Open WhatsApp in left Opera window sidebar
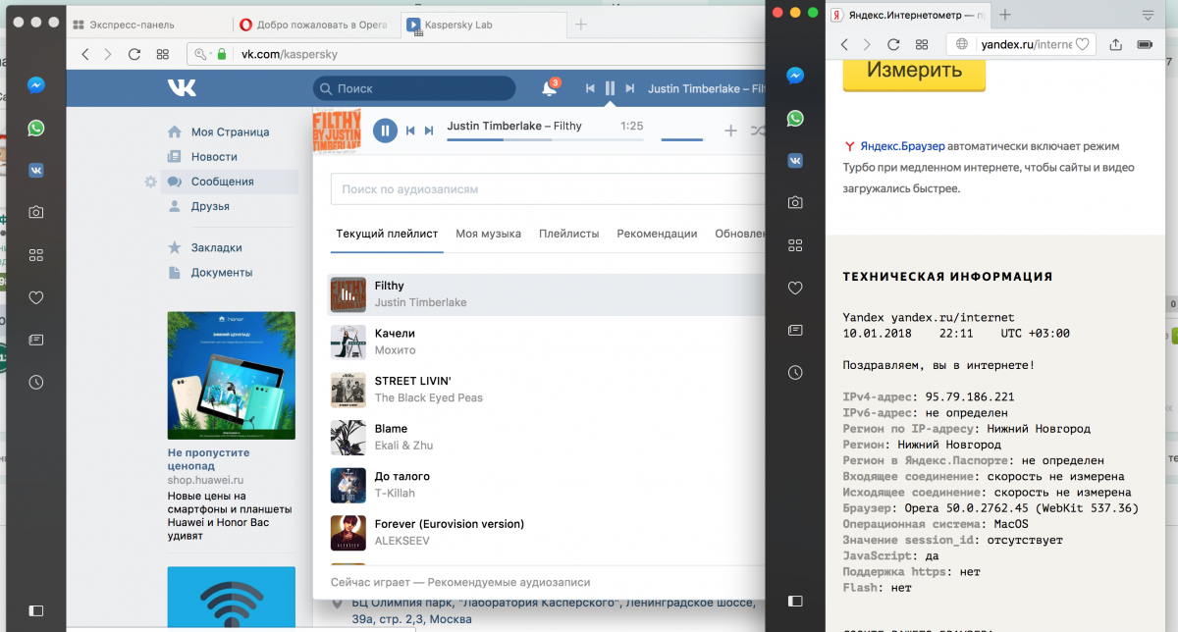The height and width of the screenshot is (632, 1178). (35, 128)
